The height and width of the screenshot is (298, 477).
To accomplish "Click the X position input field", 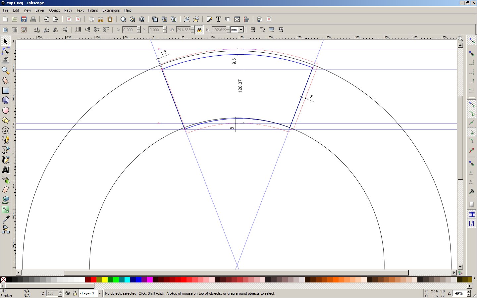I will point(129,30).
